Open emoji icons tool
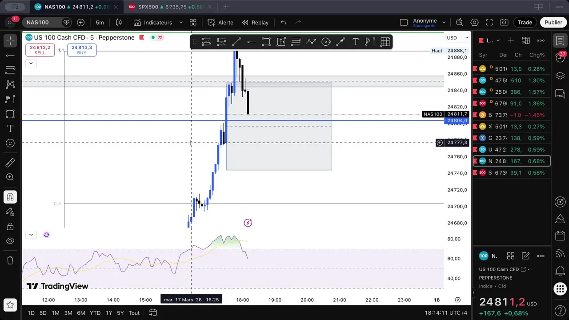 point(10,143)
